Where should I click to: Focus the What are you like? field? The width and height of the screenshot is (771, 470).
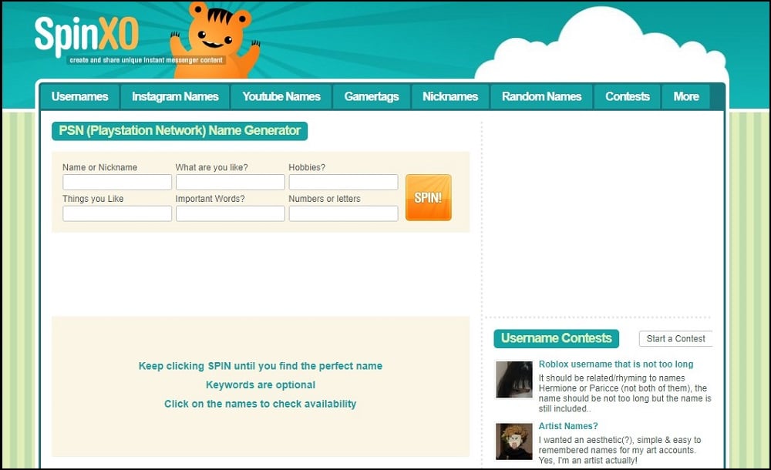click(x=230, y=183)
